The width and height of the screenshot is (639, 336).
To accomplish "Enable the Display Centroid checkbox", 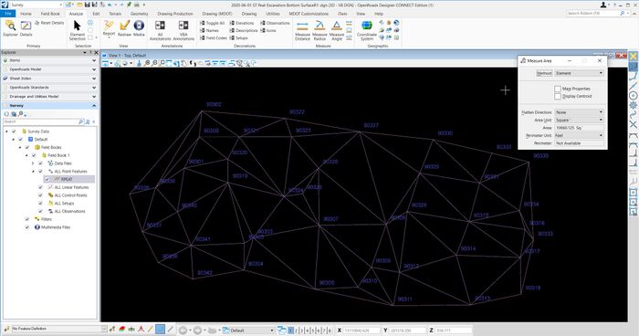I will coord(558,96).
